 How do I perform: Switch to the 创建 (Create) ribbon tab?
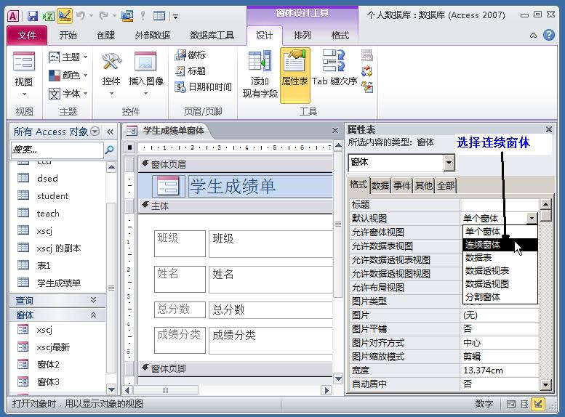pos(106,36)
